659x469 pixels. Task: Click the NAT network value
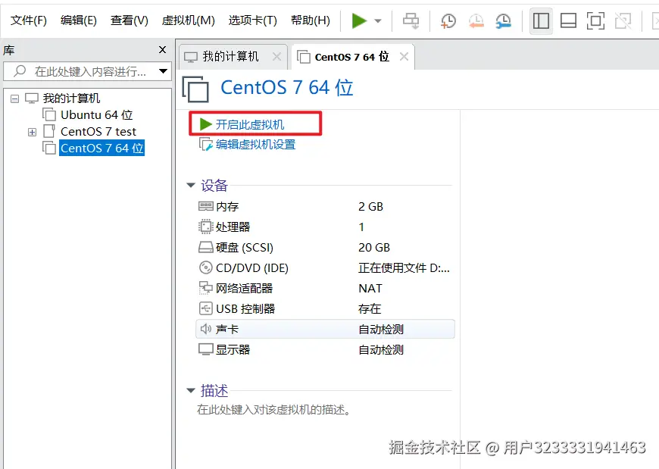[x=370, y=288]
